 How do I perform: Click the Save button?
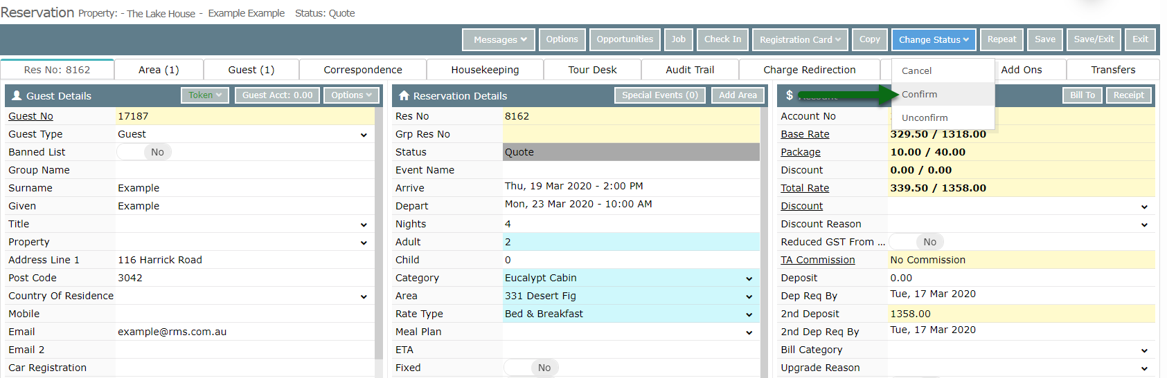click(x=1045, y=39)
